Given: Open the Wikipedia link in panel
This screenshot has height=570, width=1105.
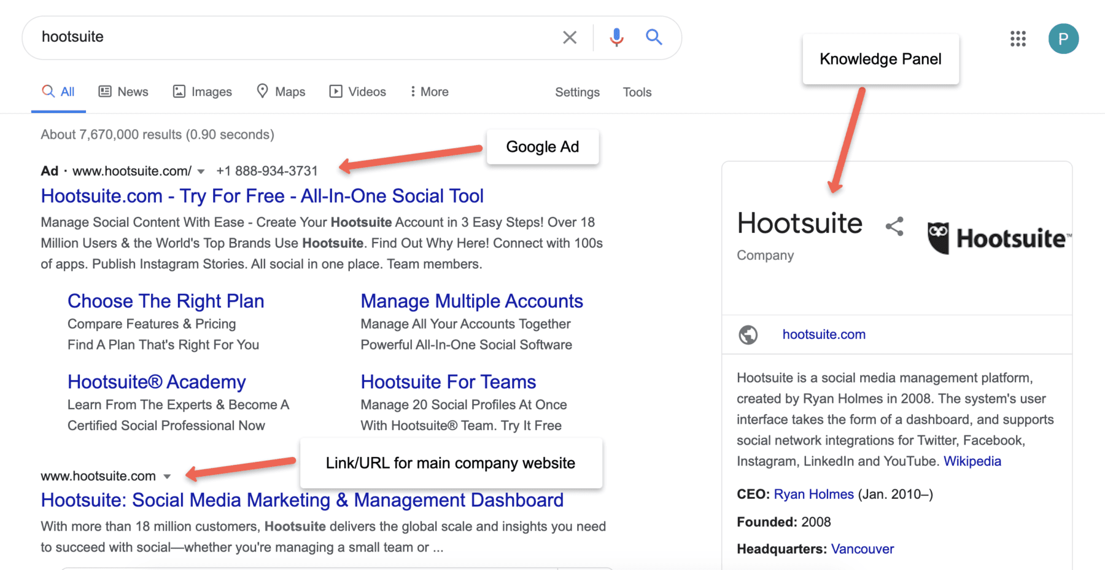Looking at the screenshot, I should click(x=972, y=461).
